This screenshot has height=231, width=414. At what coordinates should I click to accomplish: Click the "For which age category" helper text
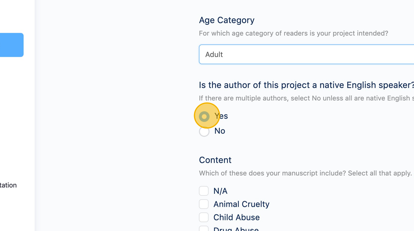click(x=293, y=34)
